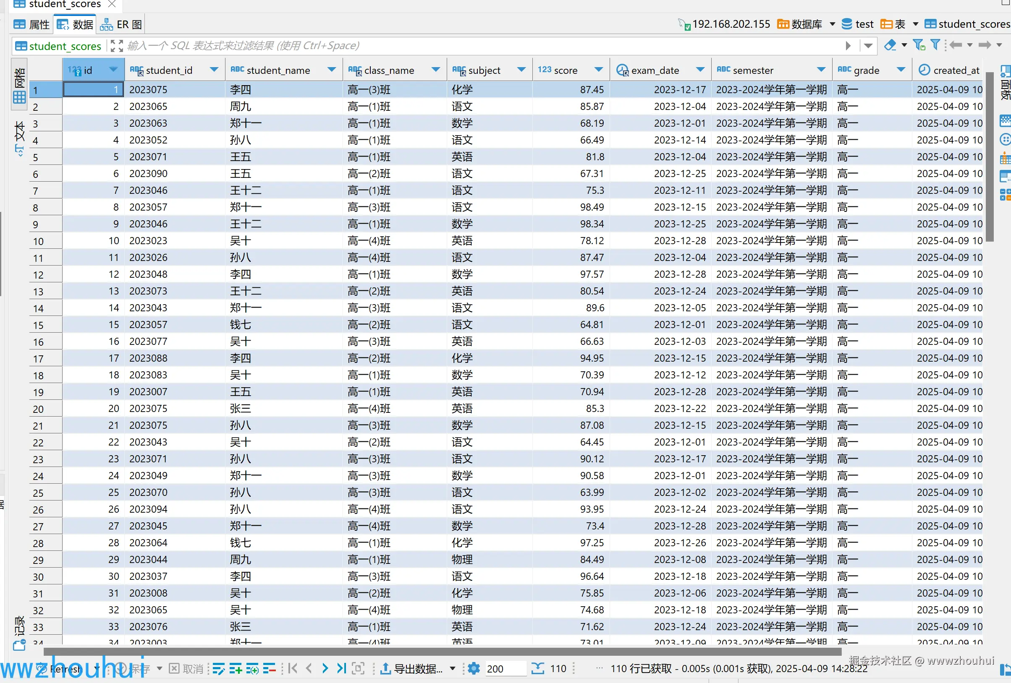The image size is (1011, 683).
Task: Open the settings gear icon in bottom toolbar
Action: 474,669
